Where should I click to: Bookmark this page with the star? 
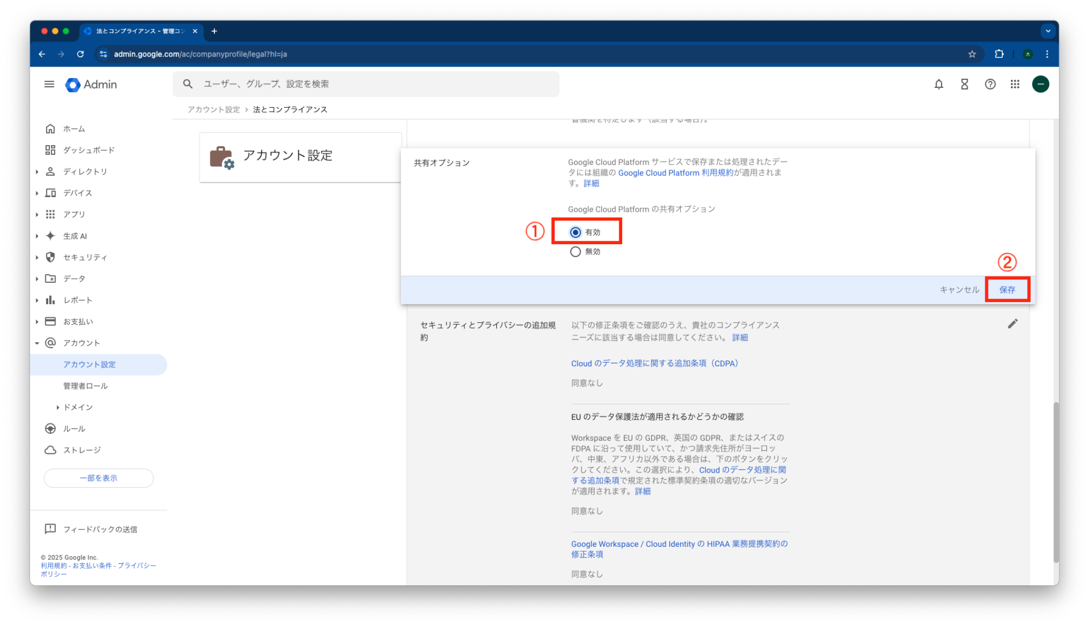pos(972,54)
